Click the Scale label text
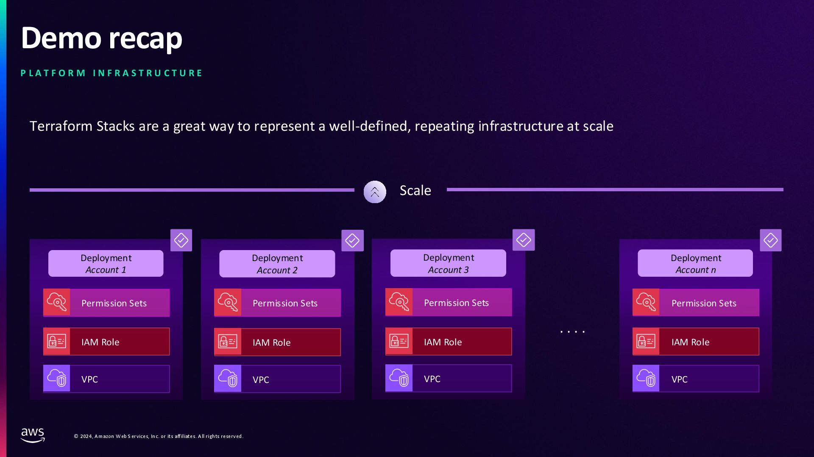Image resolution: width=814 pixels, height=457 pixels. coord(415,190)
